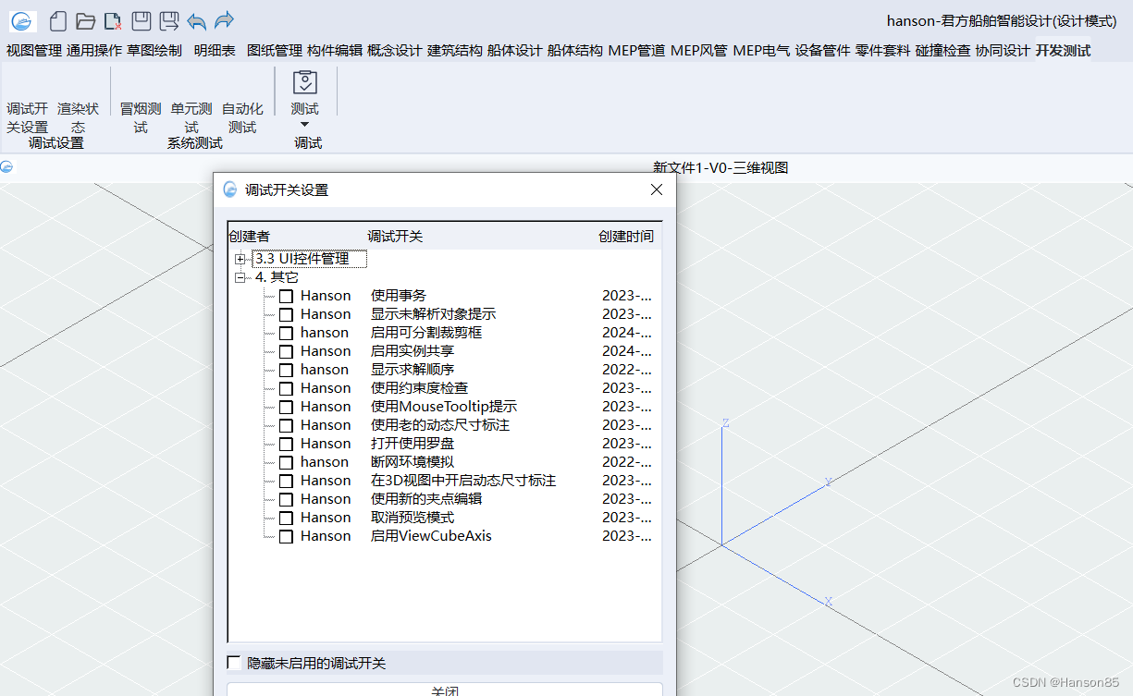Expand the 3.3 UI控件管理 tree node
The image size is (1133, 696).
(x=240, y=260)
